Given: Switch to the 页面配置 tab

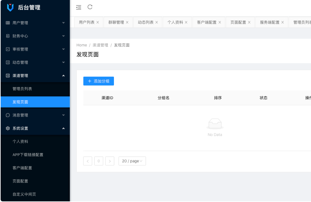Looking at the screenshot, I should [x=238, y=22].
